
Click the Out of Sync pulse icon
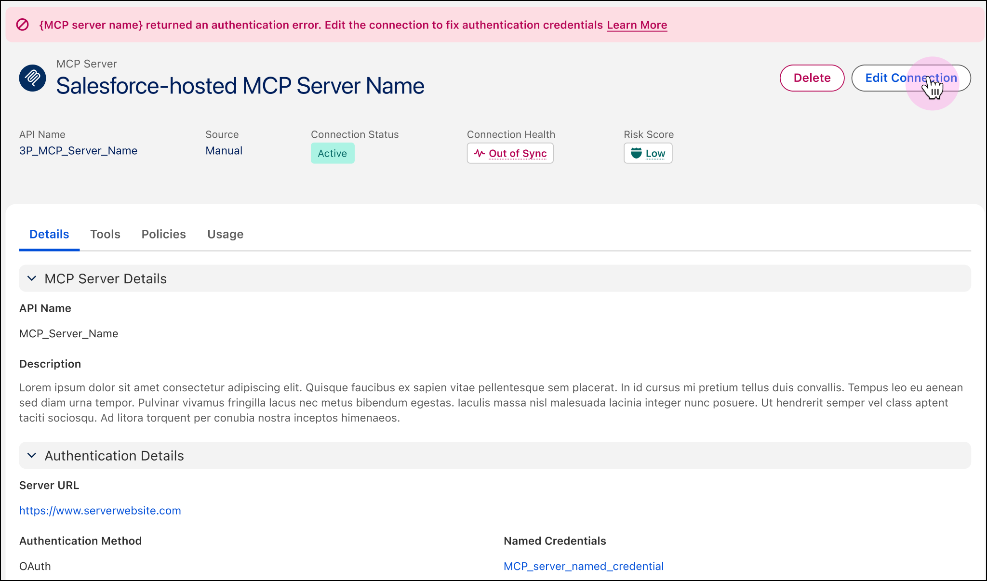pyautogui.click(x=479, y=153)
